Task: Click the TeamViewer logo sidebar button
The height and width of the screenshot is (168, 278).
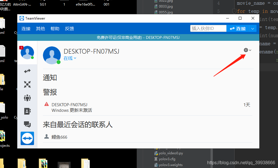Action: 27,138
